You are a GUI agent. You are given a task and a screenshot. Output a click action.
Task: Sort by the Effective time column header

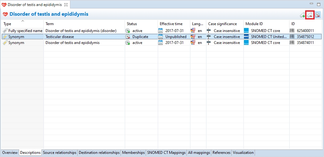click(171, 24)
